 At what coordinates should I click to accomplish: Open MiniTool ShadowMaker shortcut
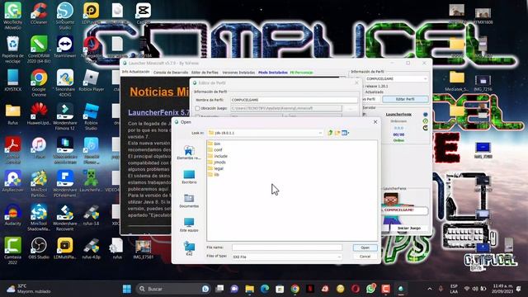coord(39,218)
